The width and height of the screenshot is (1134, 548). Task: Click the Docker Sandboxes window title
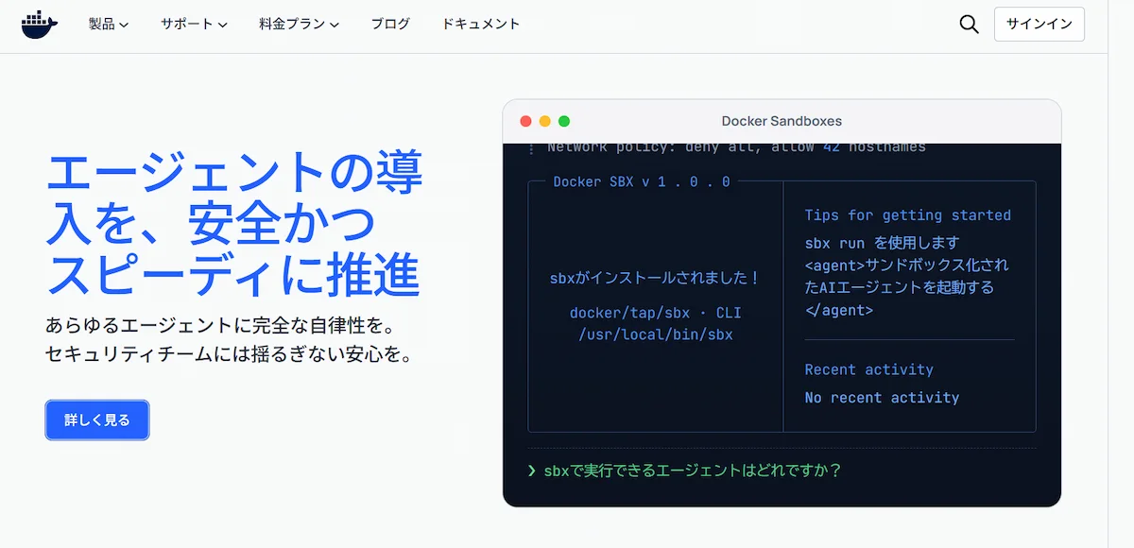pyautogui.click(x=782, y=121)
